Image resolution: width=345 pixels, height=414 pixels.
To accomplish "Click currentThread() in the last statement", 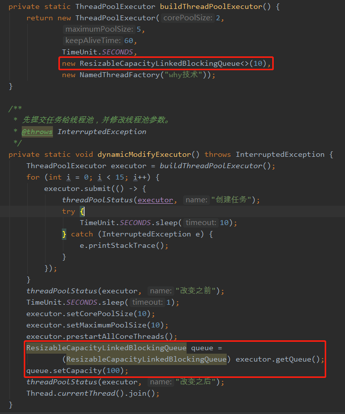I will click(91, 393).
